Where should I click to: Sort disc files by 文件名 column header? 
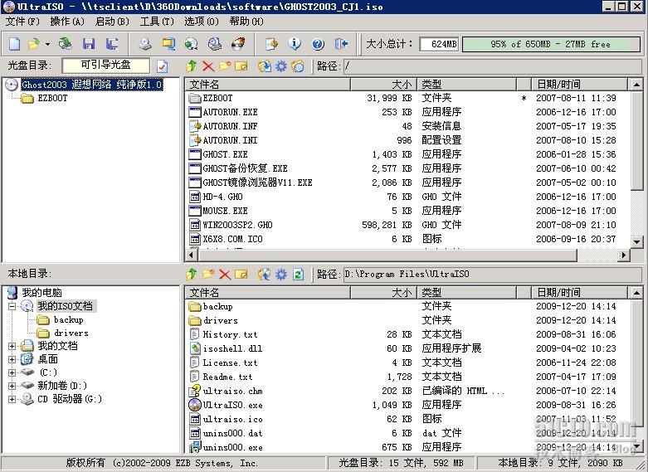[267, 85]
